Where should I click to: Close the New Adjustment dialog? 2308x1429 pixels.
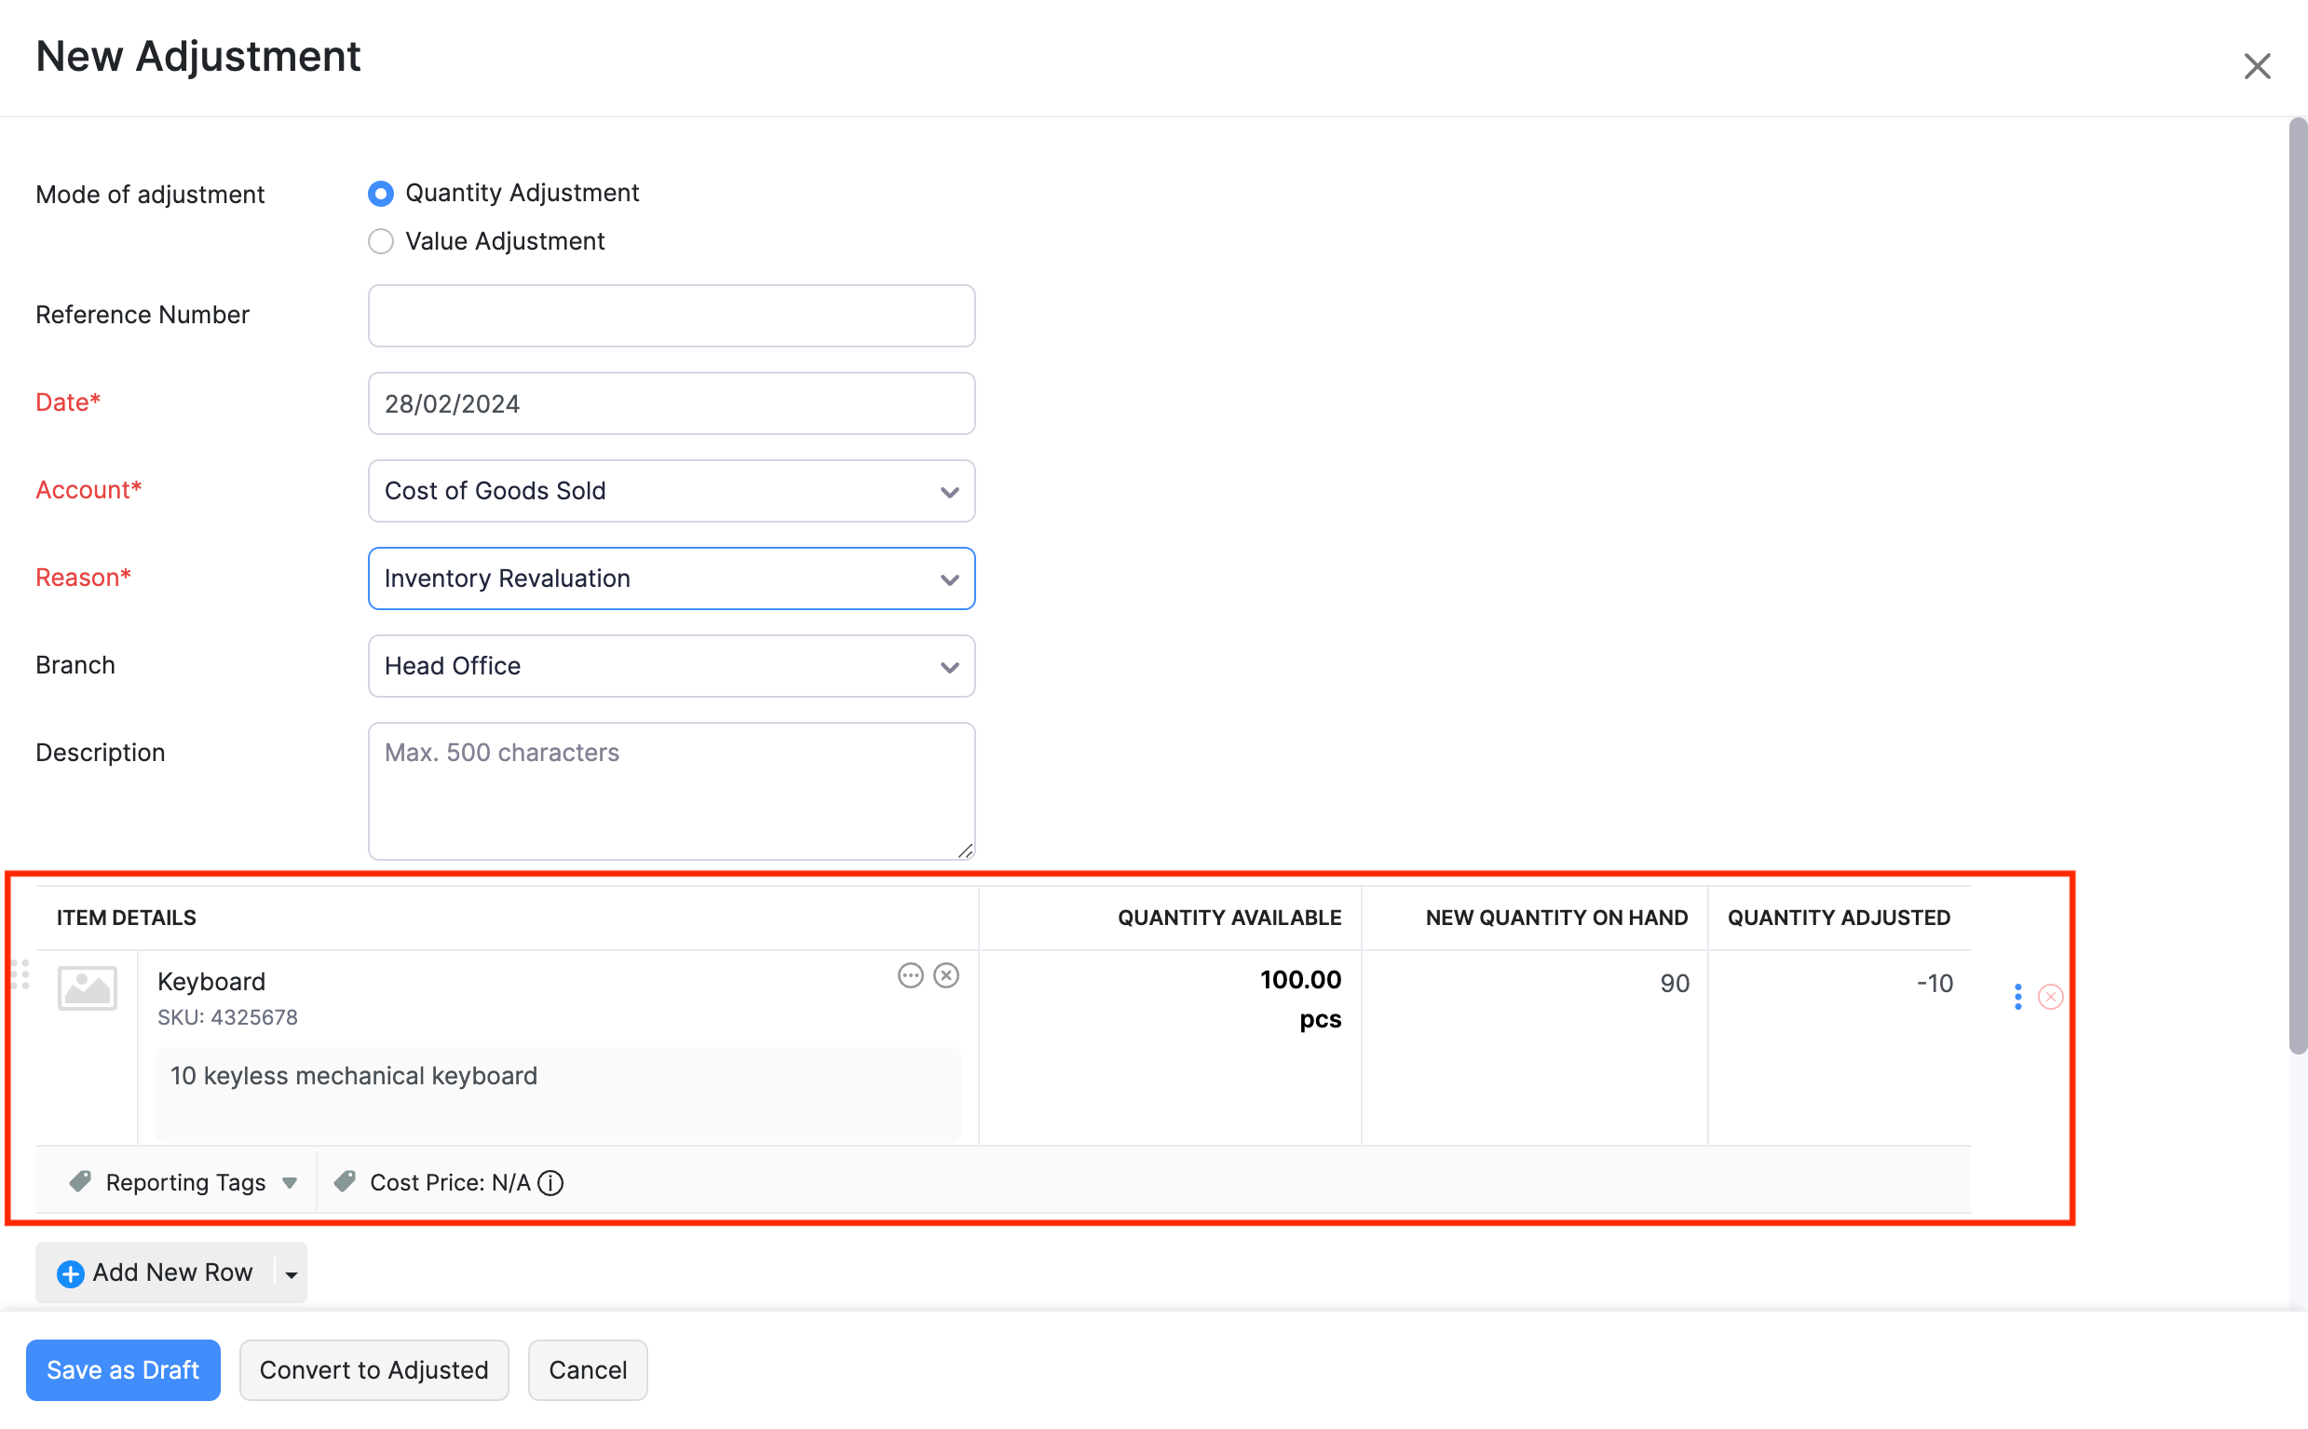(2256, 66)
